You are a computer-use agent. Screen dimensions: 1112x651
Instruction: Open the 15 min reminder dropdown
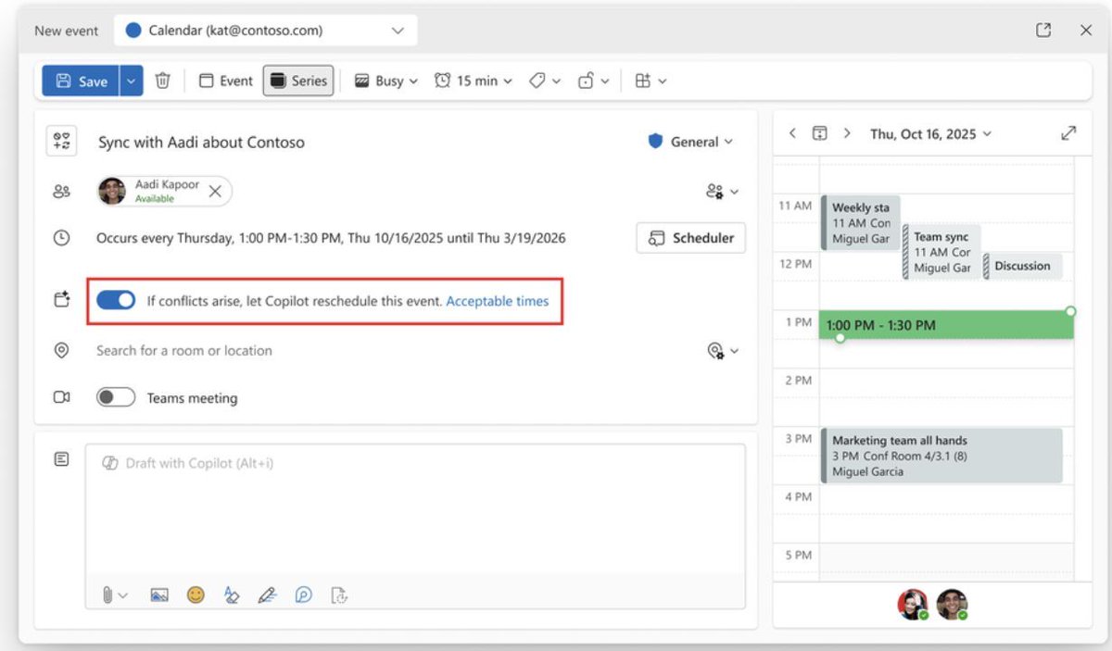coord(474,81)
